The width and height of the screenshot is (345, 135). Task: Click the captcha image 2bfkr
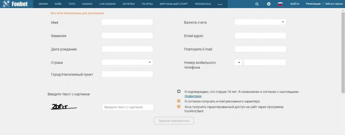[64, 107]
